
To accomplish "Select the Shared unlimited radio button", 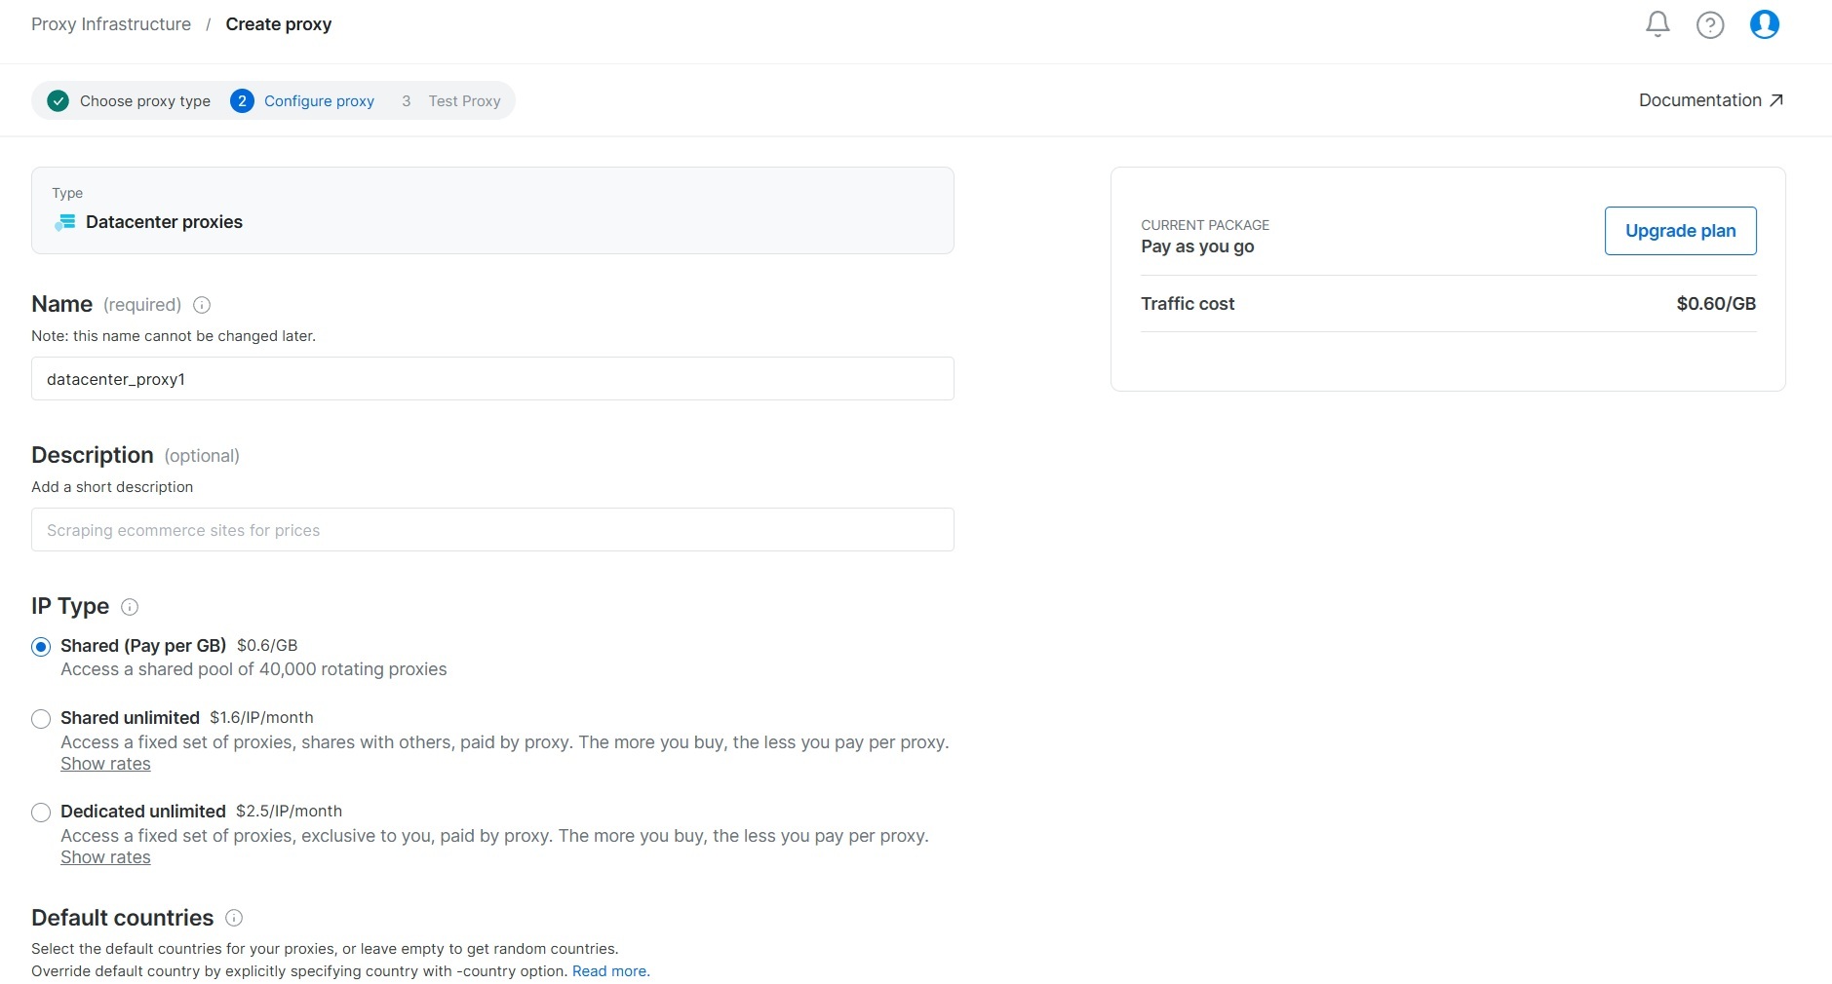I will (41, 719).
